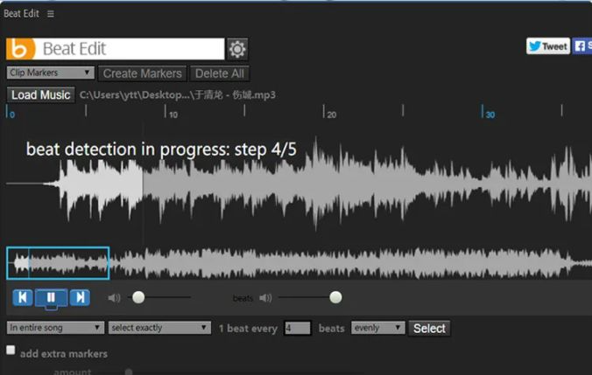The width and height of the screenshot is (592, 375).
Task: Click the beats count input field
Action: (298, 329)
